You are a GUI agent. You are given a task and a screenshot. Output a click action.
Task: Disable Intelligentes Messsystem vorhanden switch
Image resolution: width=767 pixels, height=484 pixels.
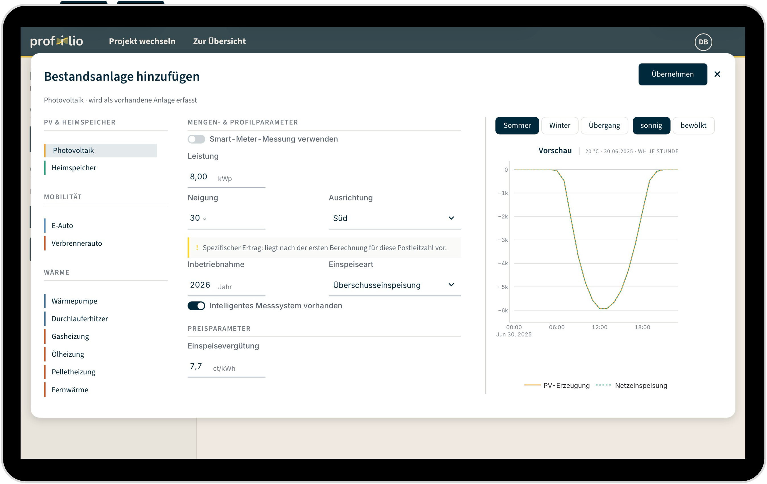click(x=196, y=306)
